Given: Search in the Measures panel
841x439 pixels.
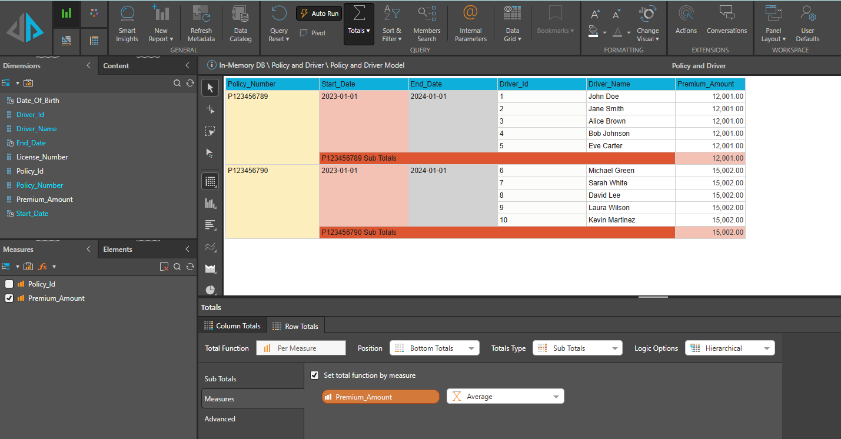Looking at the screenshot, I should pyautogui.click(x=177, y=267).
